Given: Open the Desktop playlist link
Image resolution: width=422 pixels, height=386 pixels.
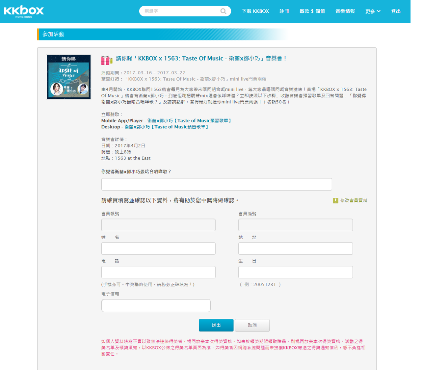Looking at the screenshot, I should point(167,127).
